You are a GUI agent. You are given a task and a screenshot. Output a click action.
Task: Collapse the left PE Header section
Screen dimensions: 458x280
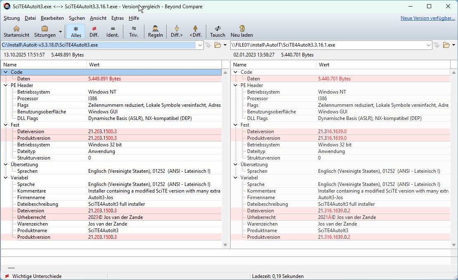coord(6,85)
